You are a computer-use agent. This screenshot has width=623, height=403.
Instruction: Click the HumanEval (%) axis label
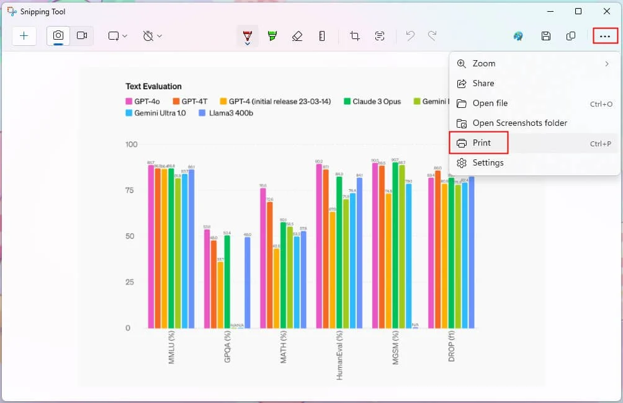click(339, 355)
